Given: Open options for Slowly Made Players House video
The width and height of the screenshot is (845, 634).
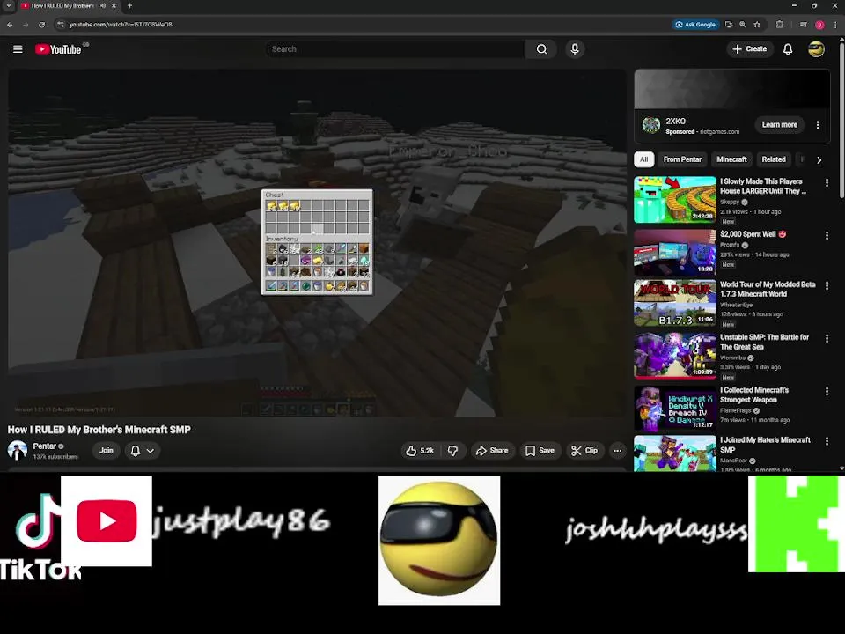Looking at the screenshot, I should pyautogui.click(x=827, y=183).
